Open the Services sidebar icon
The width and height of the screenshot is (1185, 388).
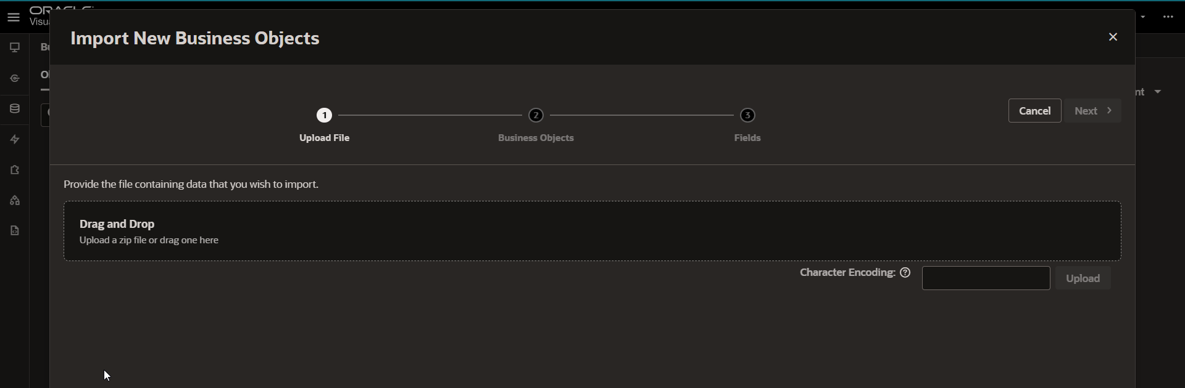click(15, 79)
